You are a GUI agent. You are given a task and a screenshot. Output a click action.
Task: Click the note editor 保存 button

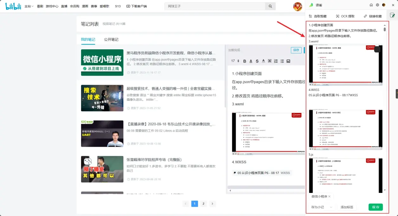coord(296,50)
